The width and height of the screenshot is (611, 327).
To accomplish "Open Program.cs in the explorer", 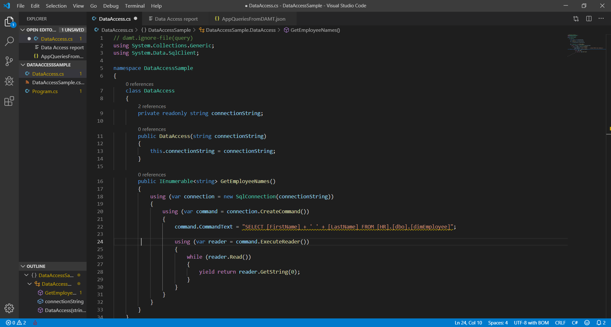I will point(45,92).
